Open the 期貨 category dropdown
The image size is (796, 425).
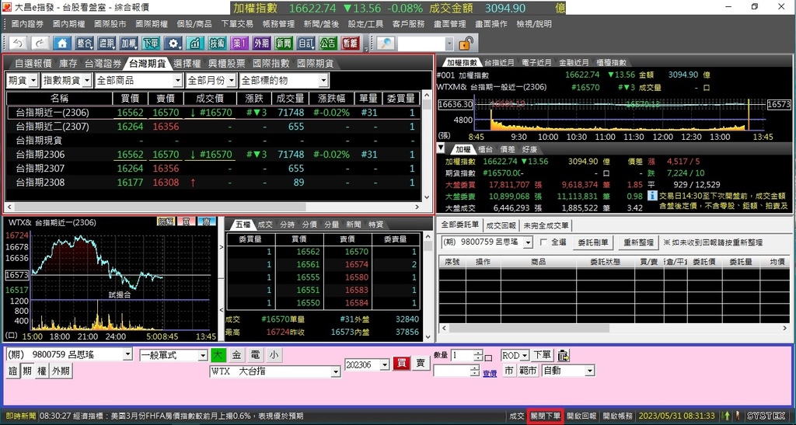coord(23,80)
